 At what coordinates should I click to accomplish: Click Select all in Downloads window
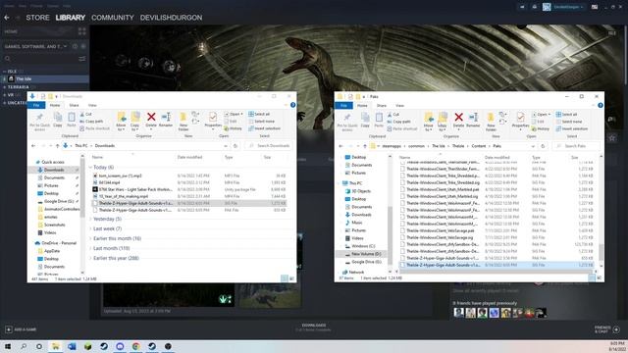259,114
